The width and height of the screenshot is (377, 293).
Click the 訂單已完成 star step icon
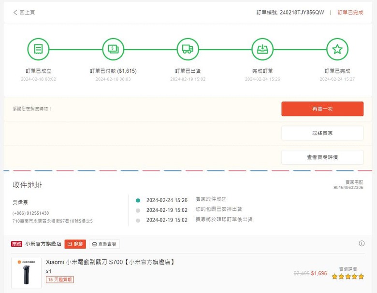337,49
